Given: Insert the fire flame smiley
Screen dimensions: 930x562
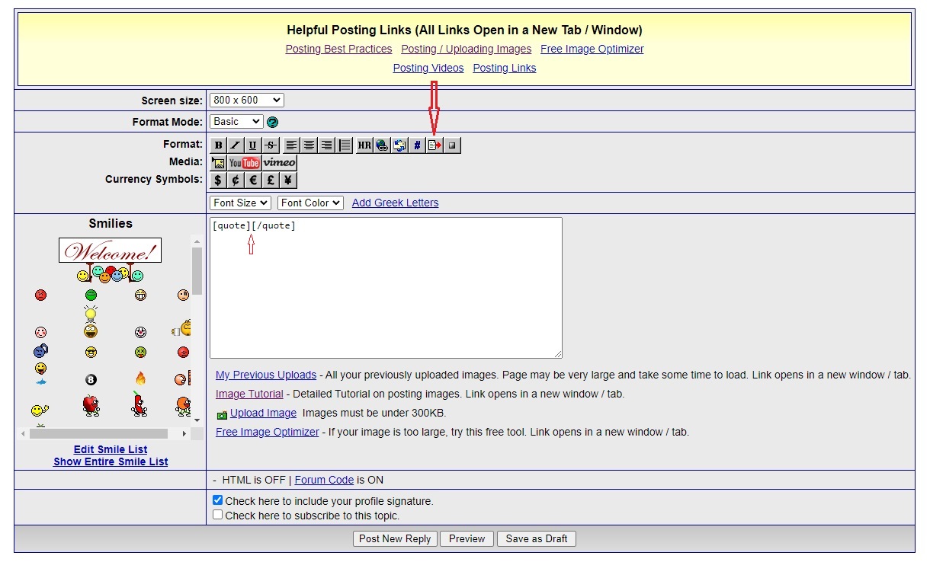Looking at the screenshot, I should point(140,378).
